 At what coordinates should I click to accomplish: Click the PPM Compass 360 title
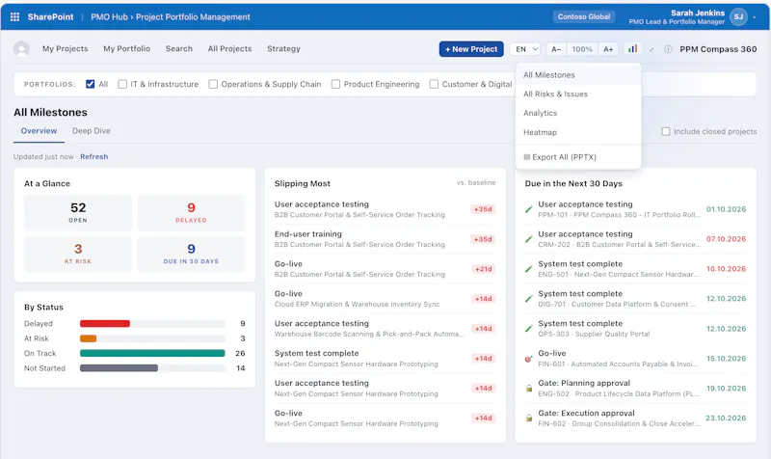click(x=718, y=49)
